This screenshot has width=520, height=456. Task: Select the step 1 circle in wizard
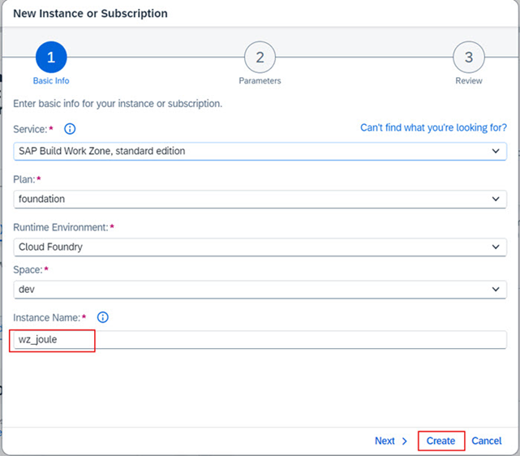click(51, 58)
